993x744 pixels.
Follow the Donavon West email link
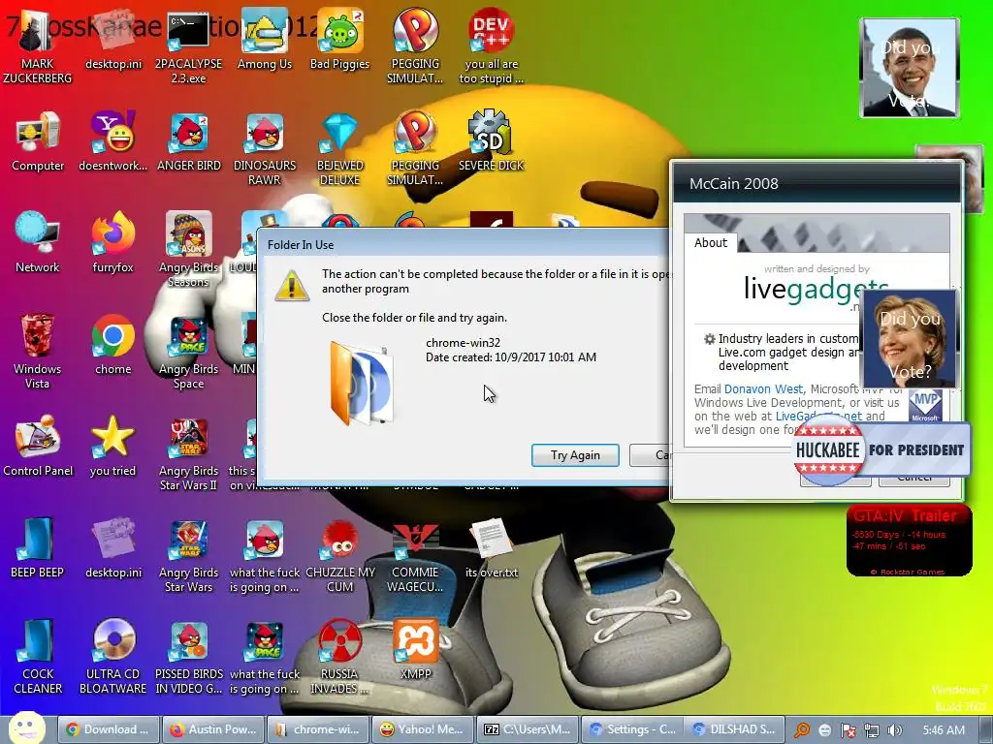tap(763, 389)
